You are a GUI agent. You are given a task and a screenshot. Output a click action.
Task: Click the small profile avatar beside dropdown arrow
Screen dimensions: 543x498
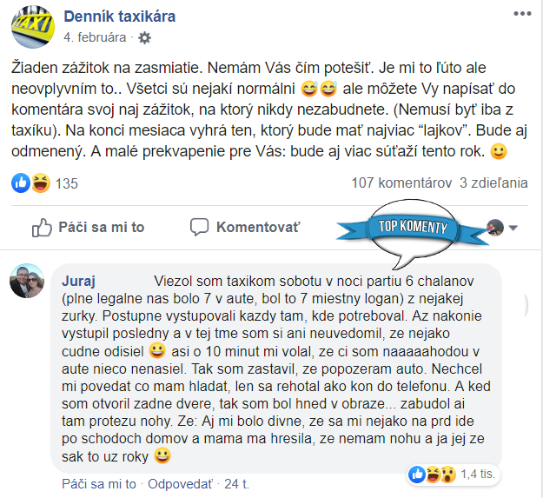tap(495, 228)
